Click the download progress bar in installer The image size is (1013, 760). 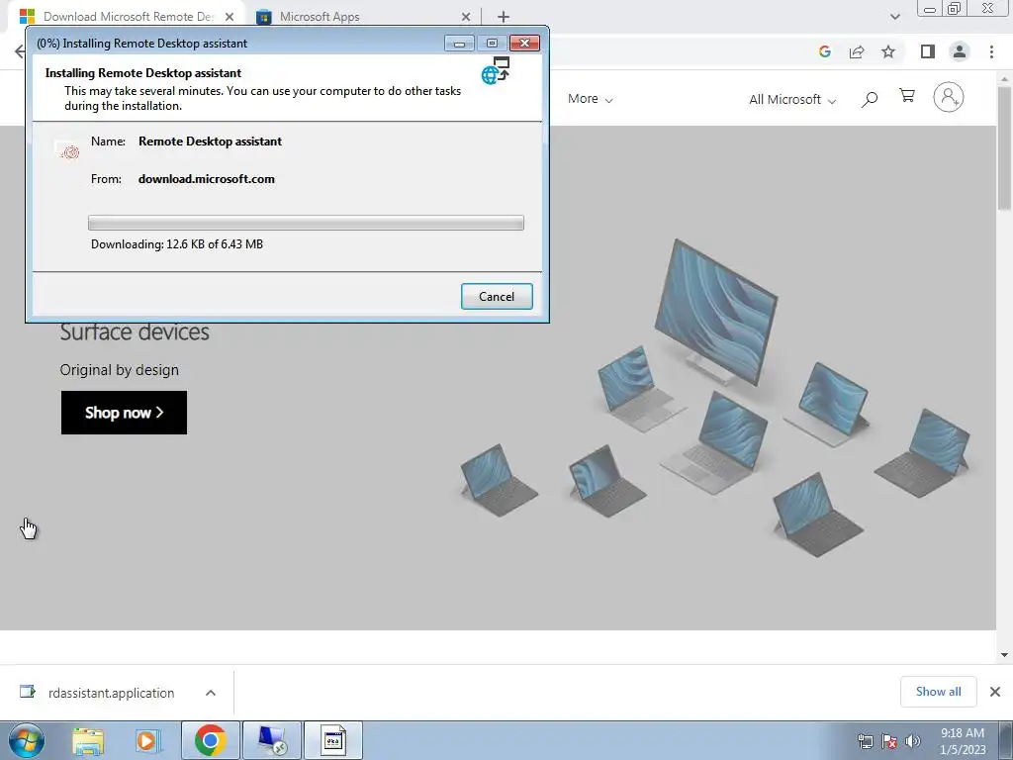tap(306, 223)
